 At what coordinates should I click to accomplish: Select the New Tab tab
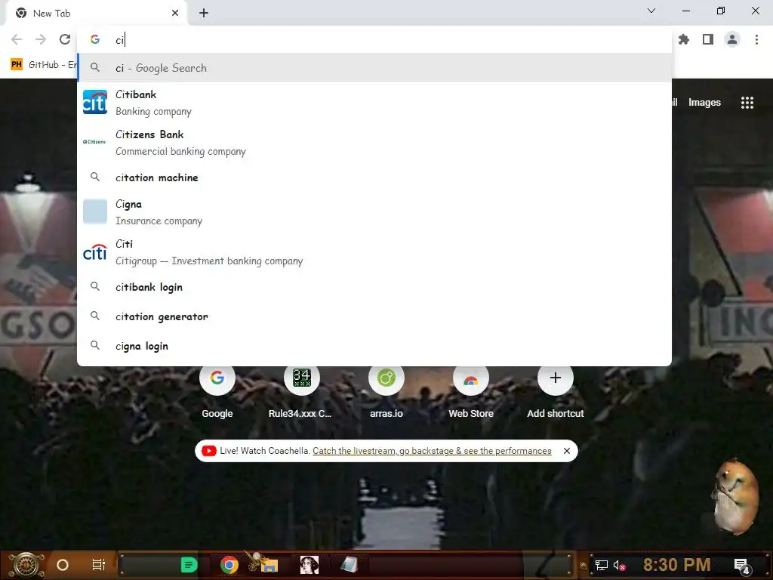click(96, 14)
